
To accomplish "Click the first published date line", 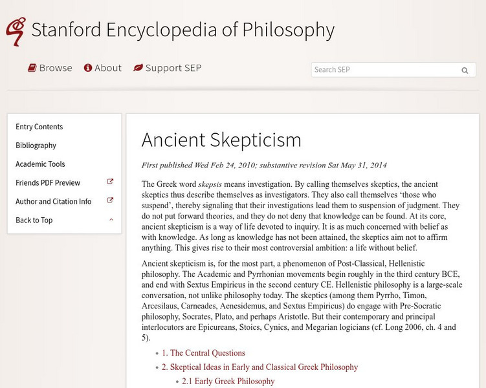I will tap(264, 165).
